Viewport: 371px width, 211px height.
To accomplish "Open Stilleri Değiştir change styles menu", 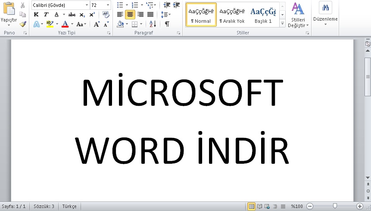I will [x=298, y=15].
